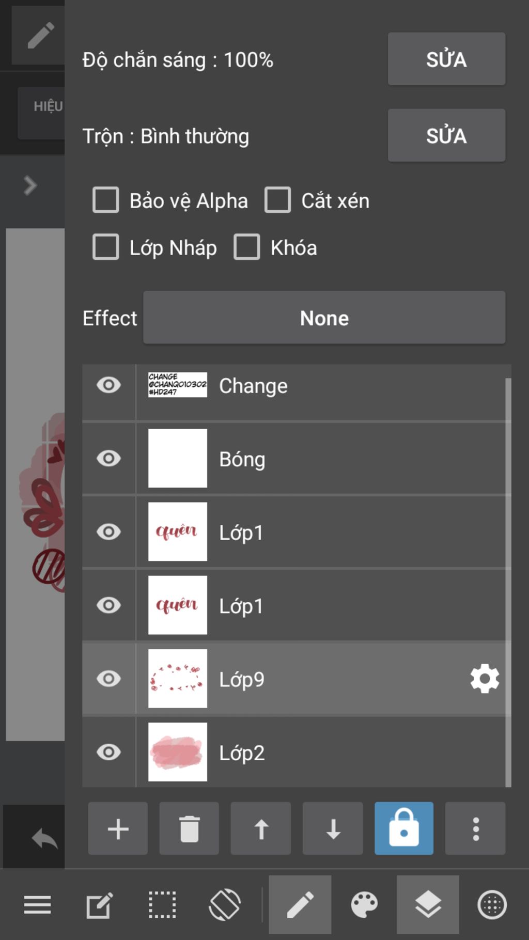Screen dimensions: 529x940
Task: Delete layer with the trash icon
Action: click(189, 828)
